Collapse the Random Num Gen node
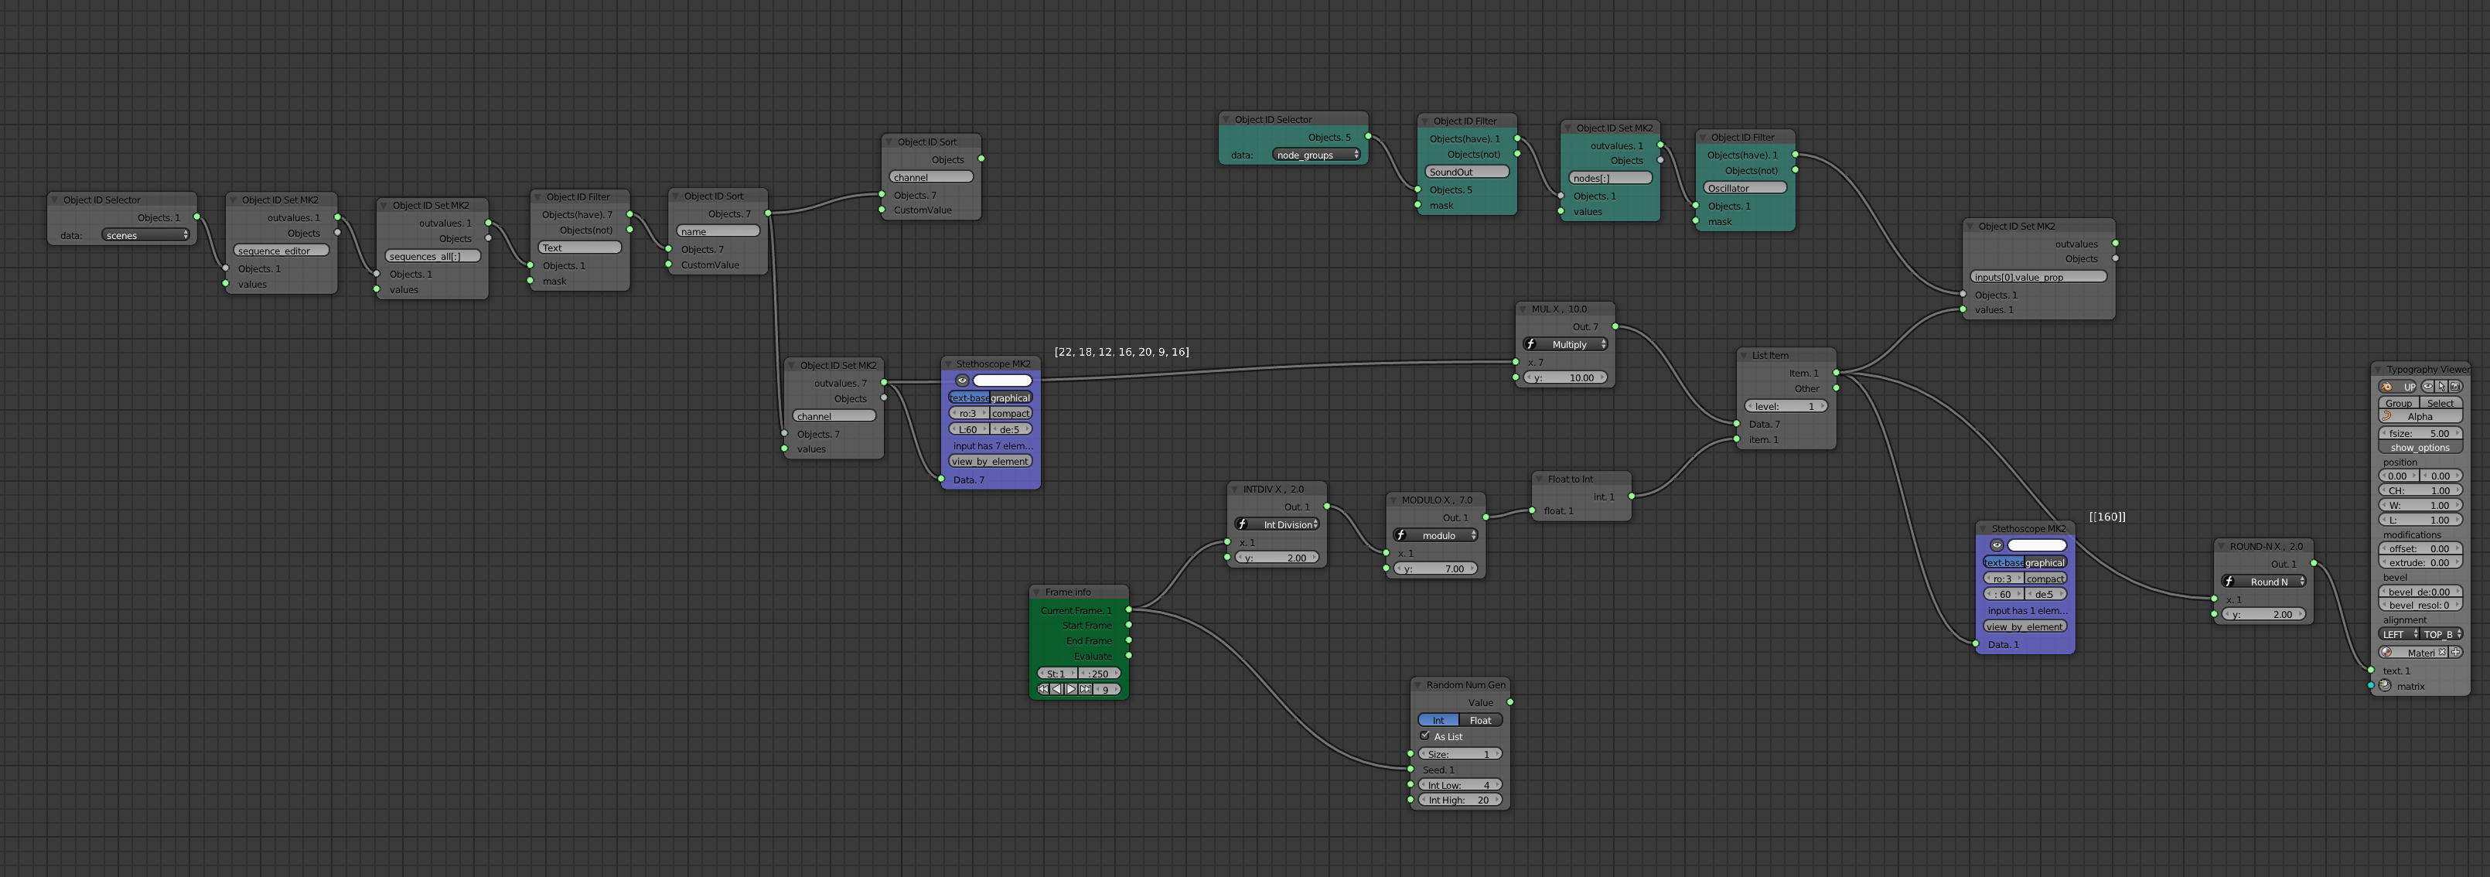2490x877 pixels. (1418, 684)
